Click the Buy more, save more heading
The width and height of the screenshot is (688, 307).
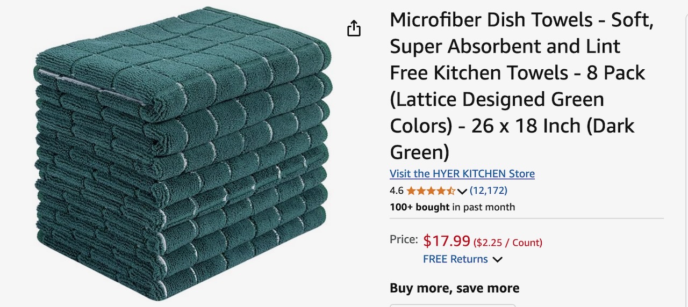coord(455,288)
